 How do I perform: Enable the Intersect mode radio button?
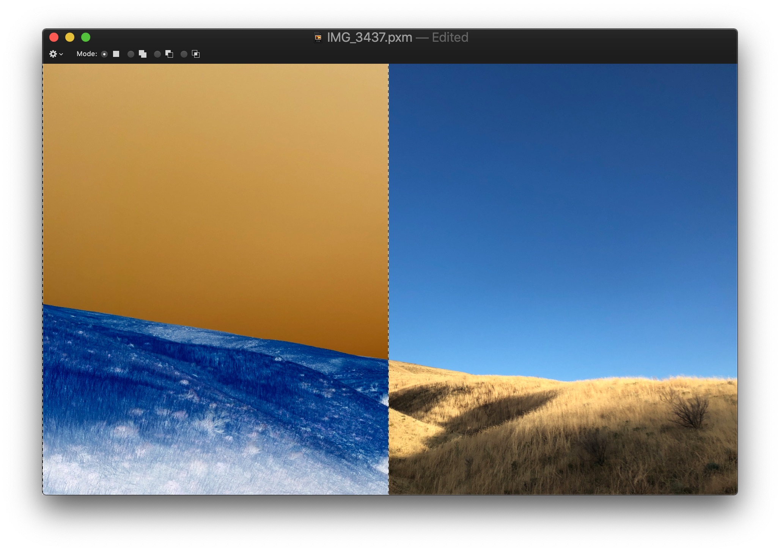[x=184, y=54]
